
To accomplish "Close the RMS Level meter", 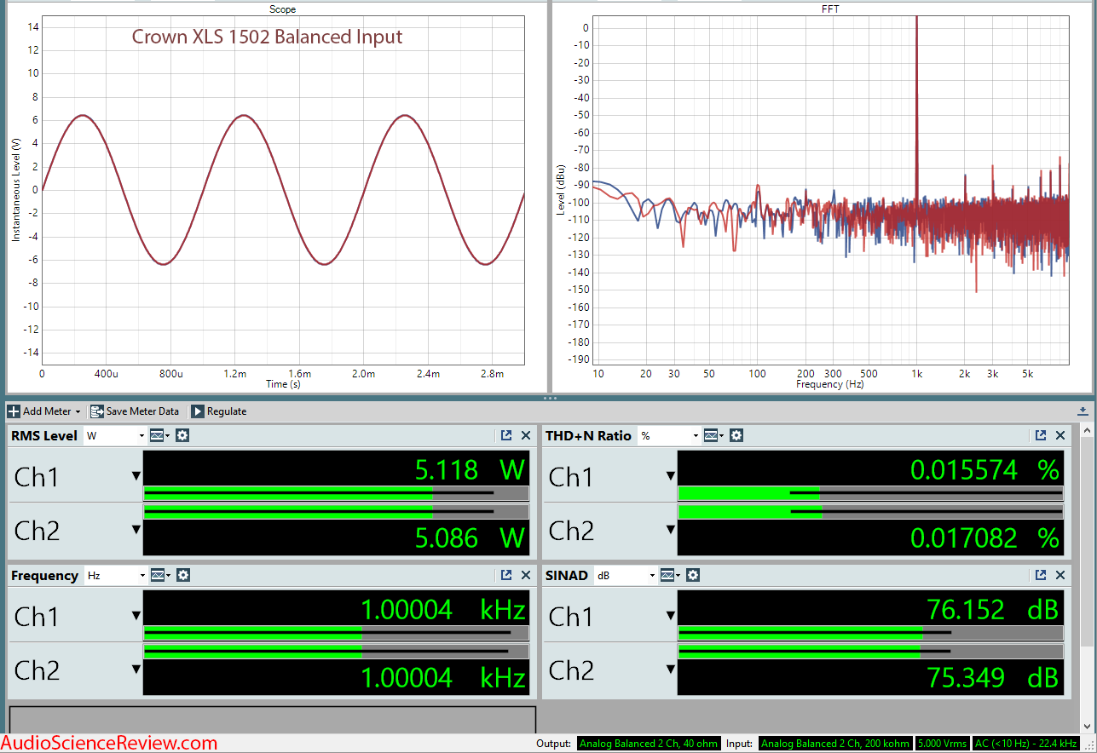I will pos(526,435).
